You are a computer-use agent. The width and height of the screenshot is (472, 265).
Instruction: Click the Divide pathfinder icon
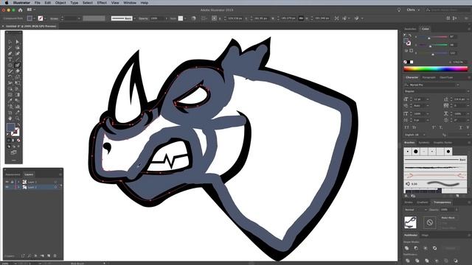click(408, 261)
